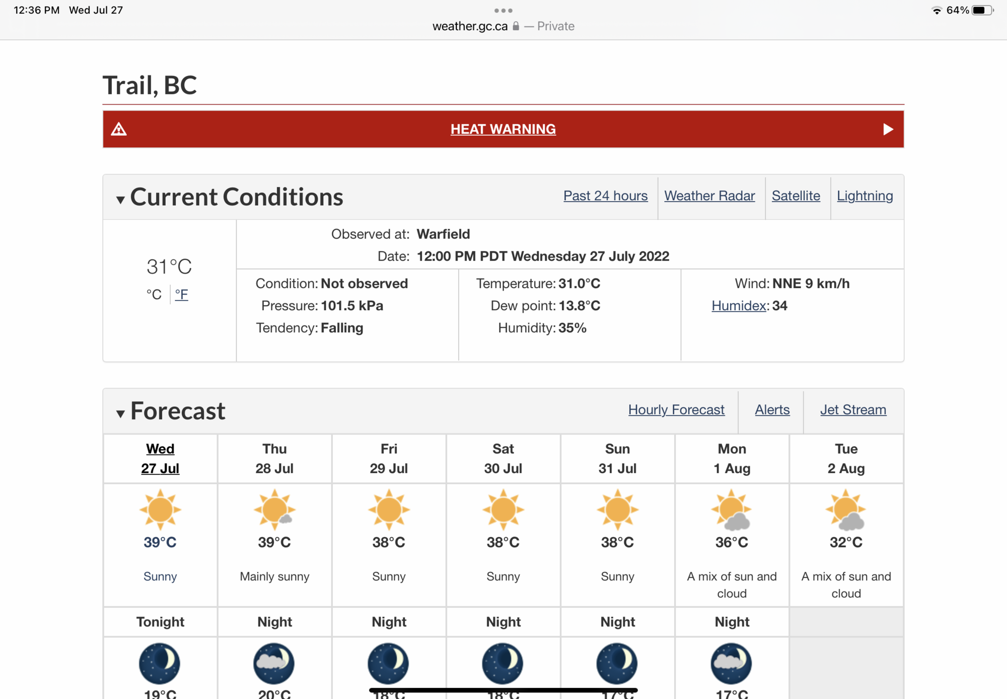The height and width of the screenshot is (699, 1007).
Task: Tap the weather.gc.ca address bar
Action: tap(470, 26)
